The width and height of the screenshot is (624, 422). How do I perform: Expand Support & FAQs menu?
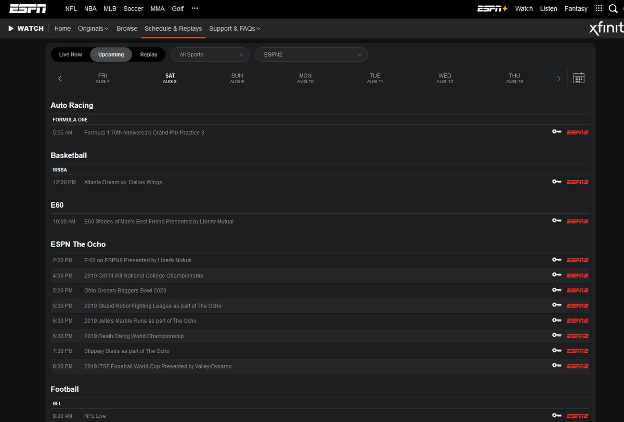click(235, 29)
